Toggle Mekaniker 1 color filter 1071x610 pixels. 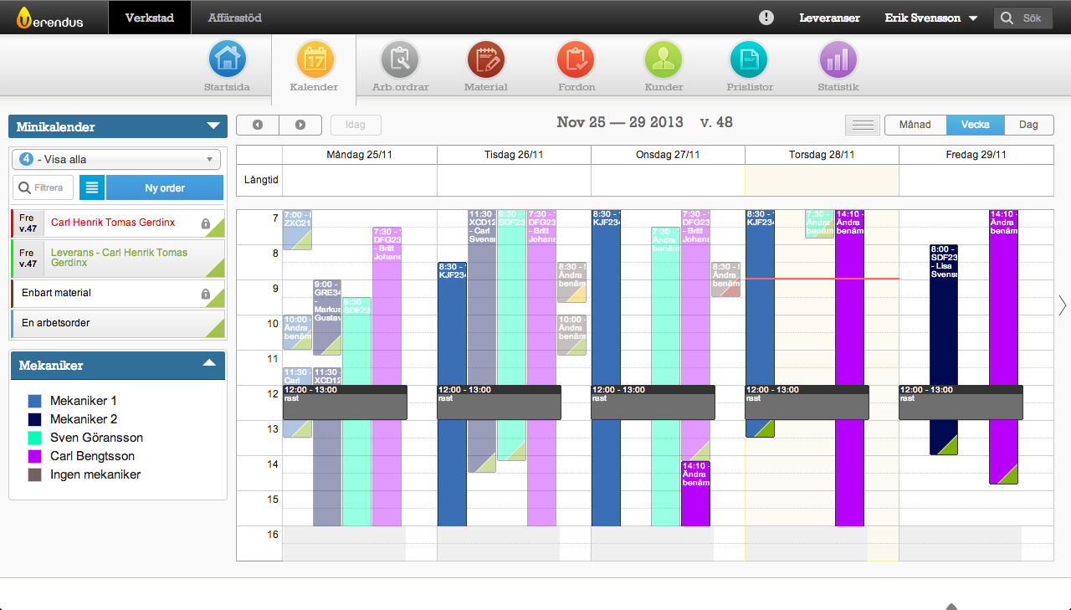coord(35,401)
